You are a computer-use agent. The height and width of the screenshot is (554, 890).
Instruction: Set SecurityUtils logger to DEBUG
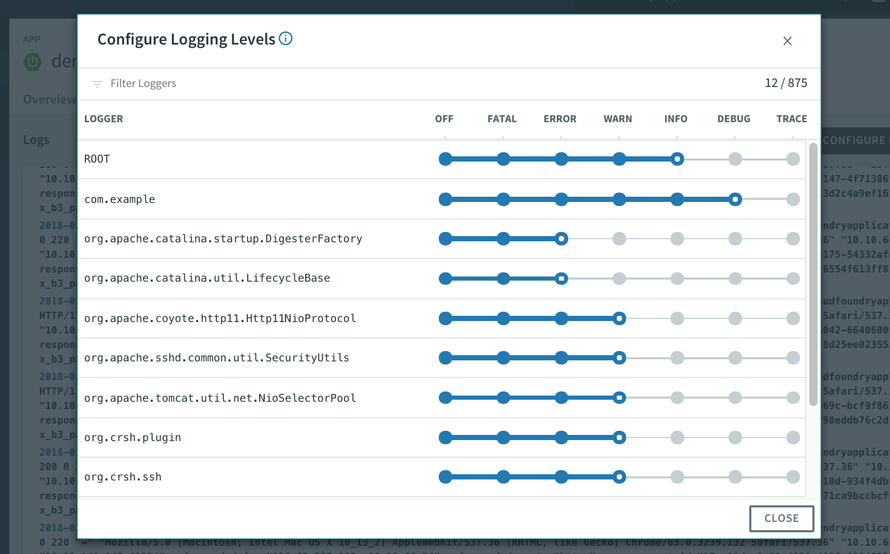[735, 358]
